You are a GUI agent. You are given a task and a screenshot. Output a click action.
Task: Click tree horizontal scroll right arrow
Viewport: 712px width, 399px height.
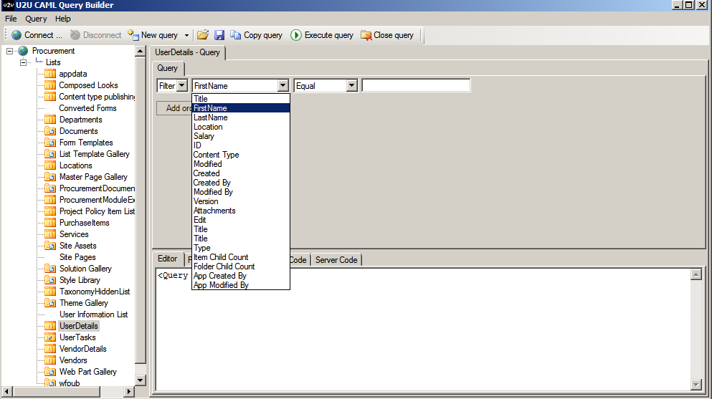click(129, 391)
